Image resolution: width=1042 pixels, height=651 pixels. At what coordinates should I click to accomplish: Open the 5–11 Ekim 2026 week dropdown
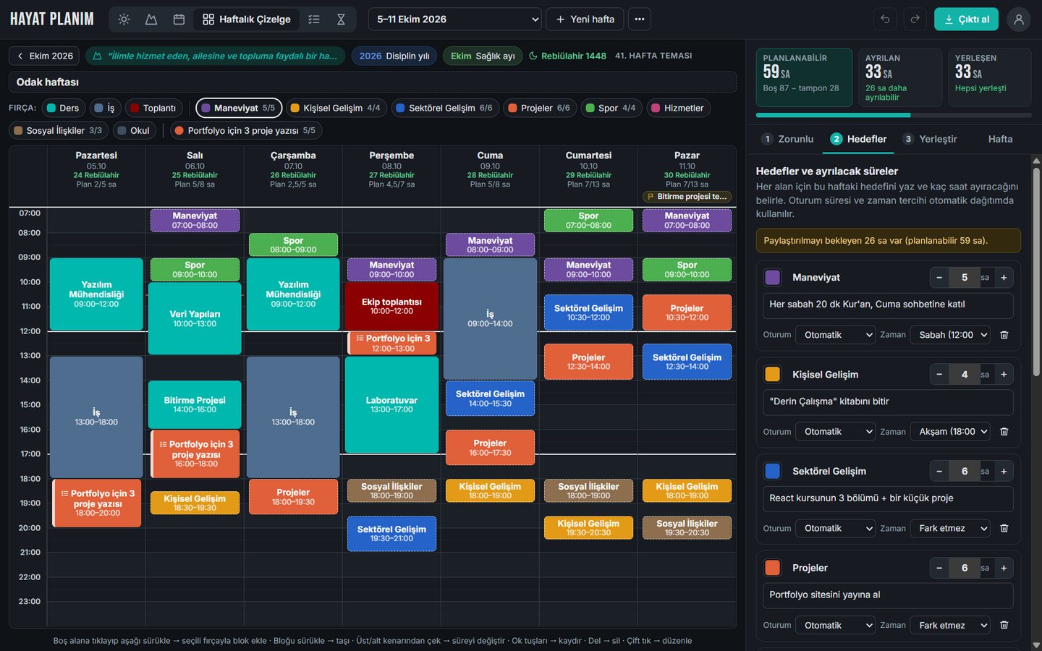tap(455, 20)
